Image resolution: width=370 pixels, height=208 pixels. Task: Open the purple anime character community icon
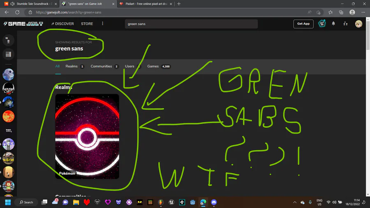[8, 144]
